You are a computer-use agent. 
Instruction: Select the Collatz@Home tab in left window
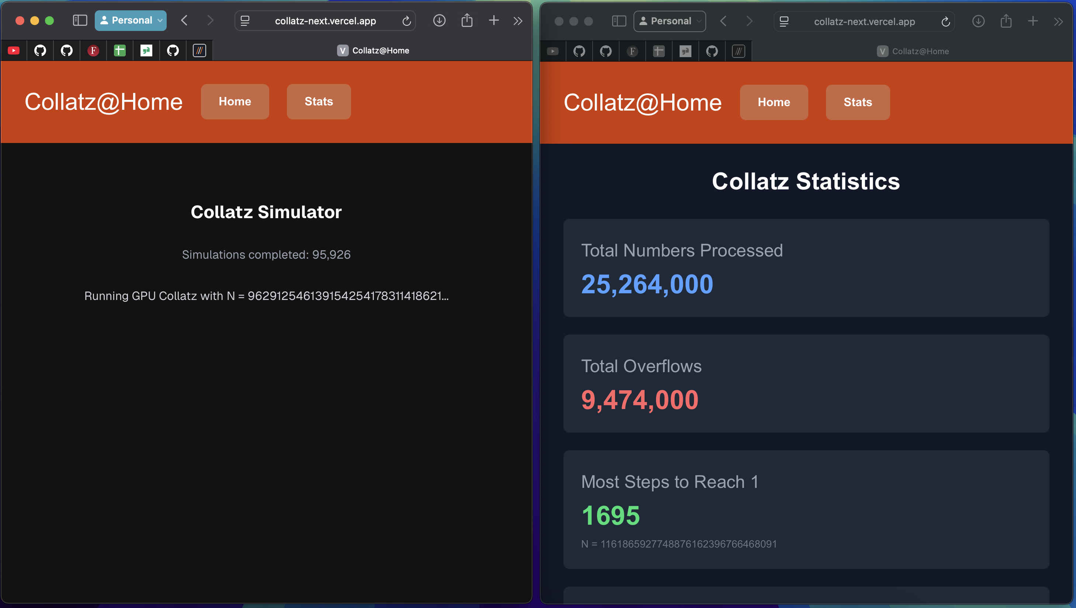coord(372,50)
